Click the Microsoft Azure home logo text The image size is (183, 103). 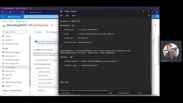tap(14, 17)
